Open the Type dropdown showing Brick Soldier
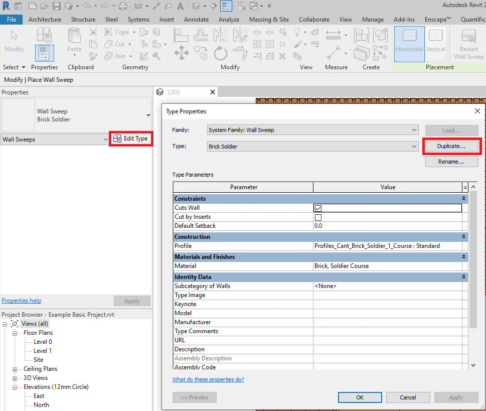The width and height of the screenshot is (486, 411). pyautogui.click(x=313, y=147)
